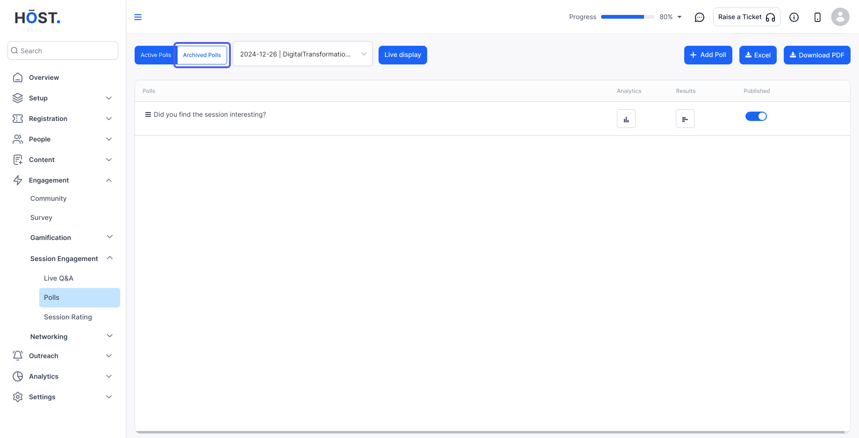Toggle Published switch for the poll

click(756, 116)
